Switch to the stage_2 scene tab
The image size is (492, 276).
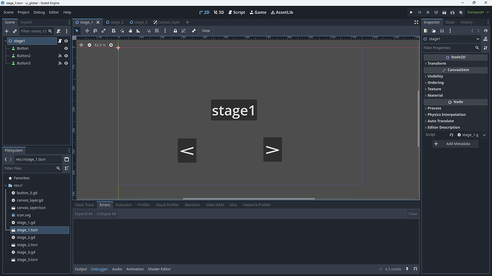tap(115, 22)
